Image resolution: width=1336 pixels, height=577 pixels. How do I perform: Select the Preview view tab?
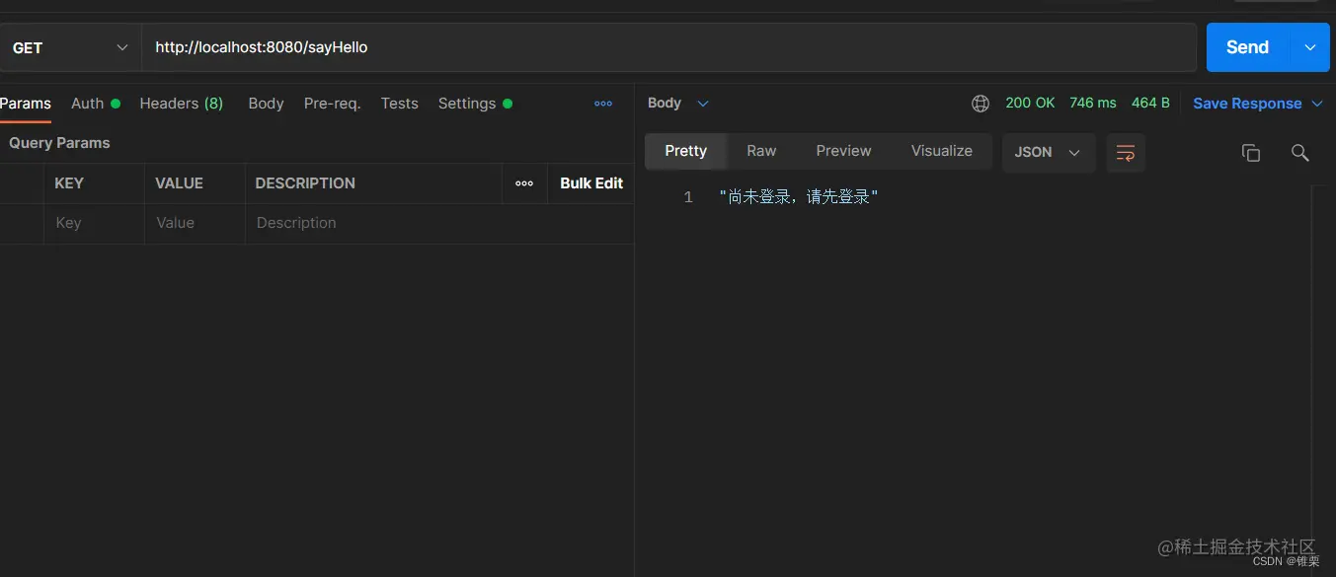[x=843, y=151]
